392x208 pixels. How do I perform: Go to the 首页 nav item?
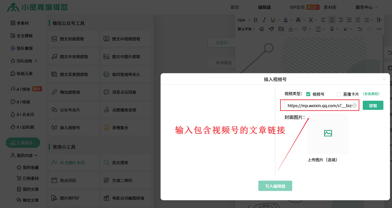coord(235,7)
